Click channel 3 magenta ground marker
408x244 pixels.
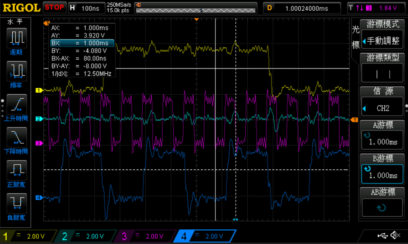[x=39, y=143]
